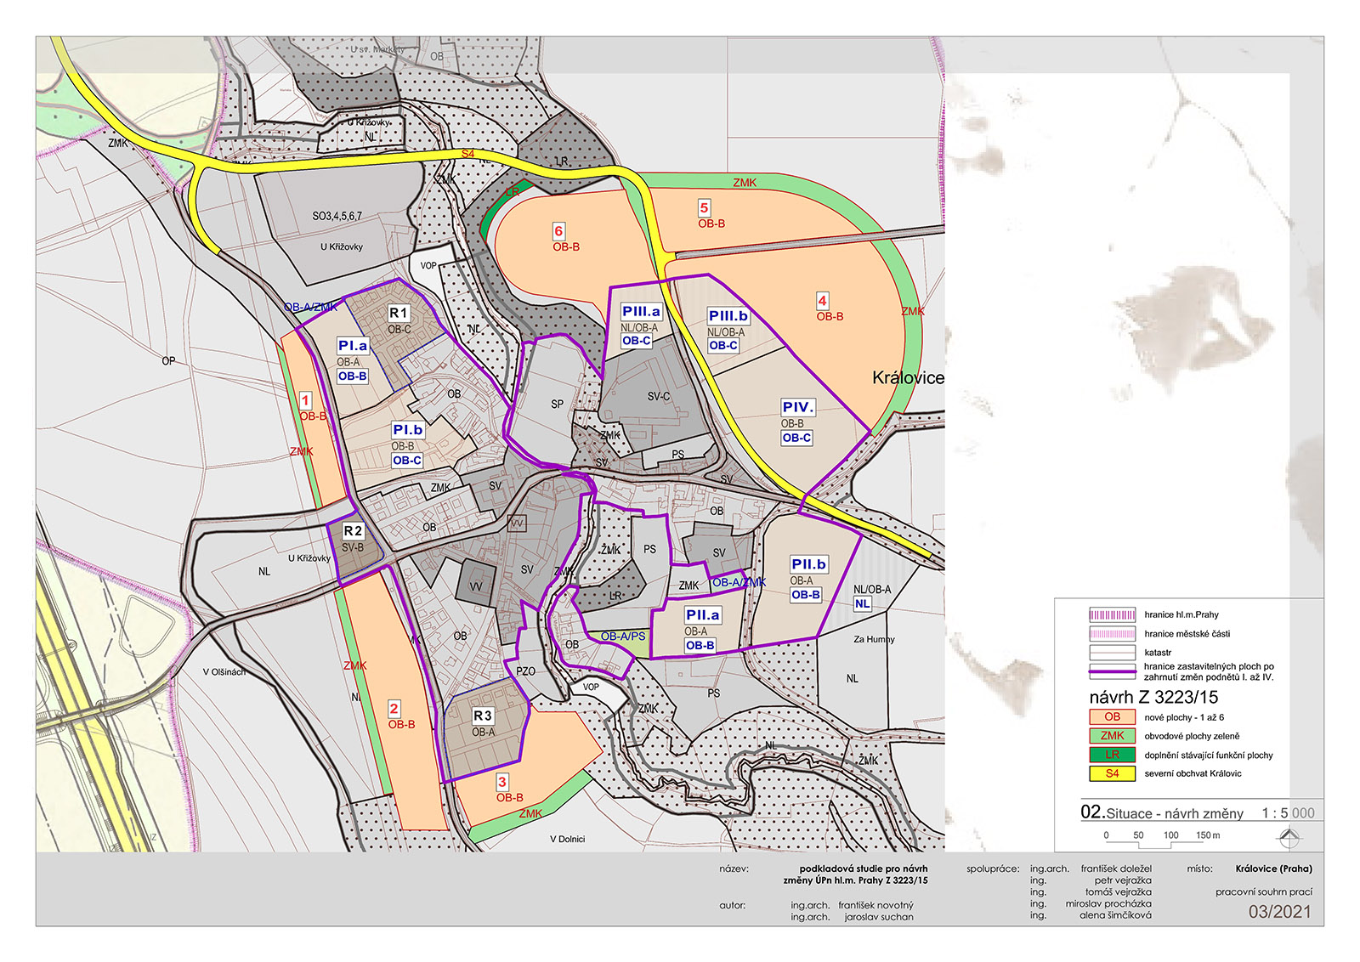This screenshot has width=1360, height=962.
Task: Click the hranice městské části legend symbol
Action: coord(1113,633)
